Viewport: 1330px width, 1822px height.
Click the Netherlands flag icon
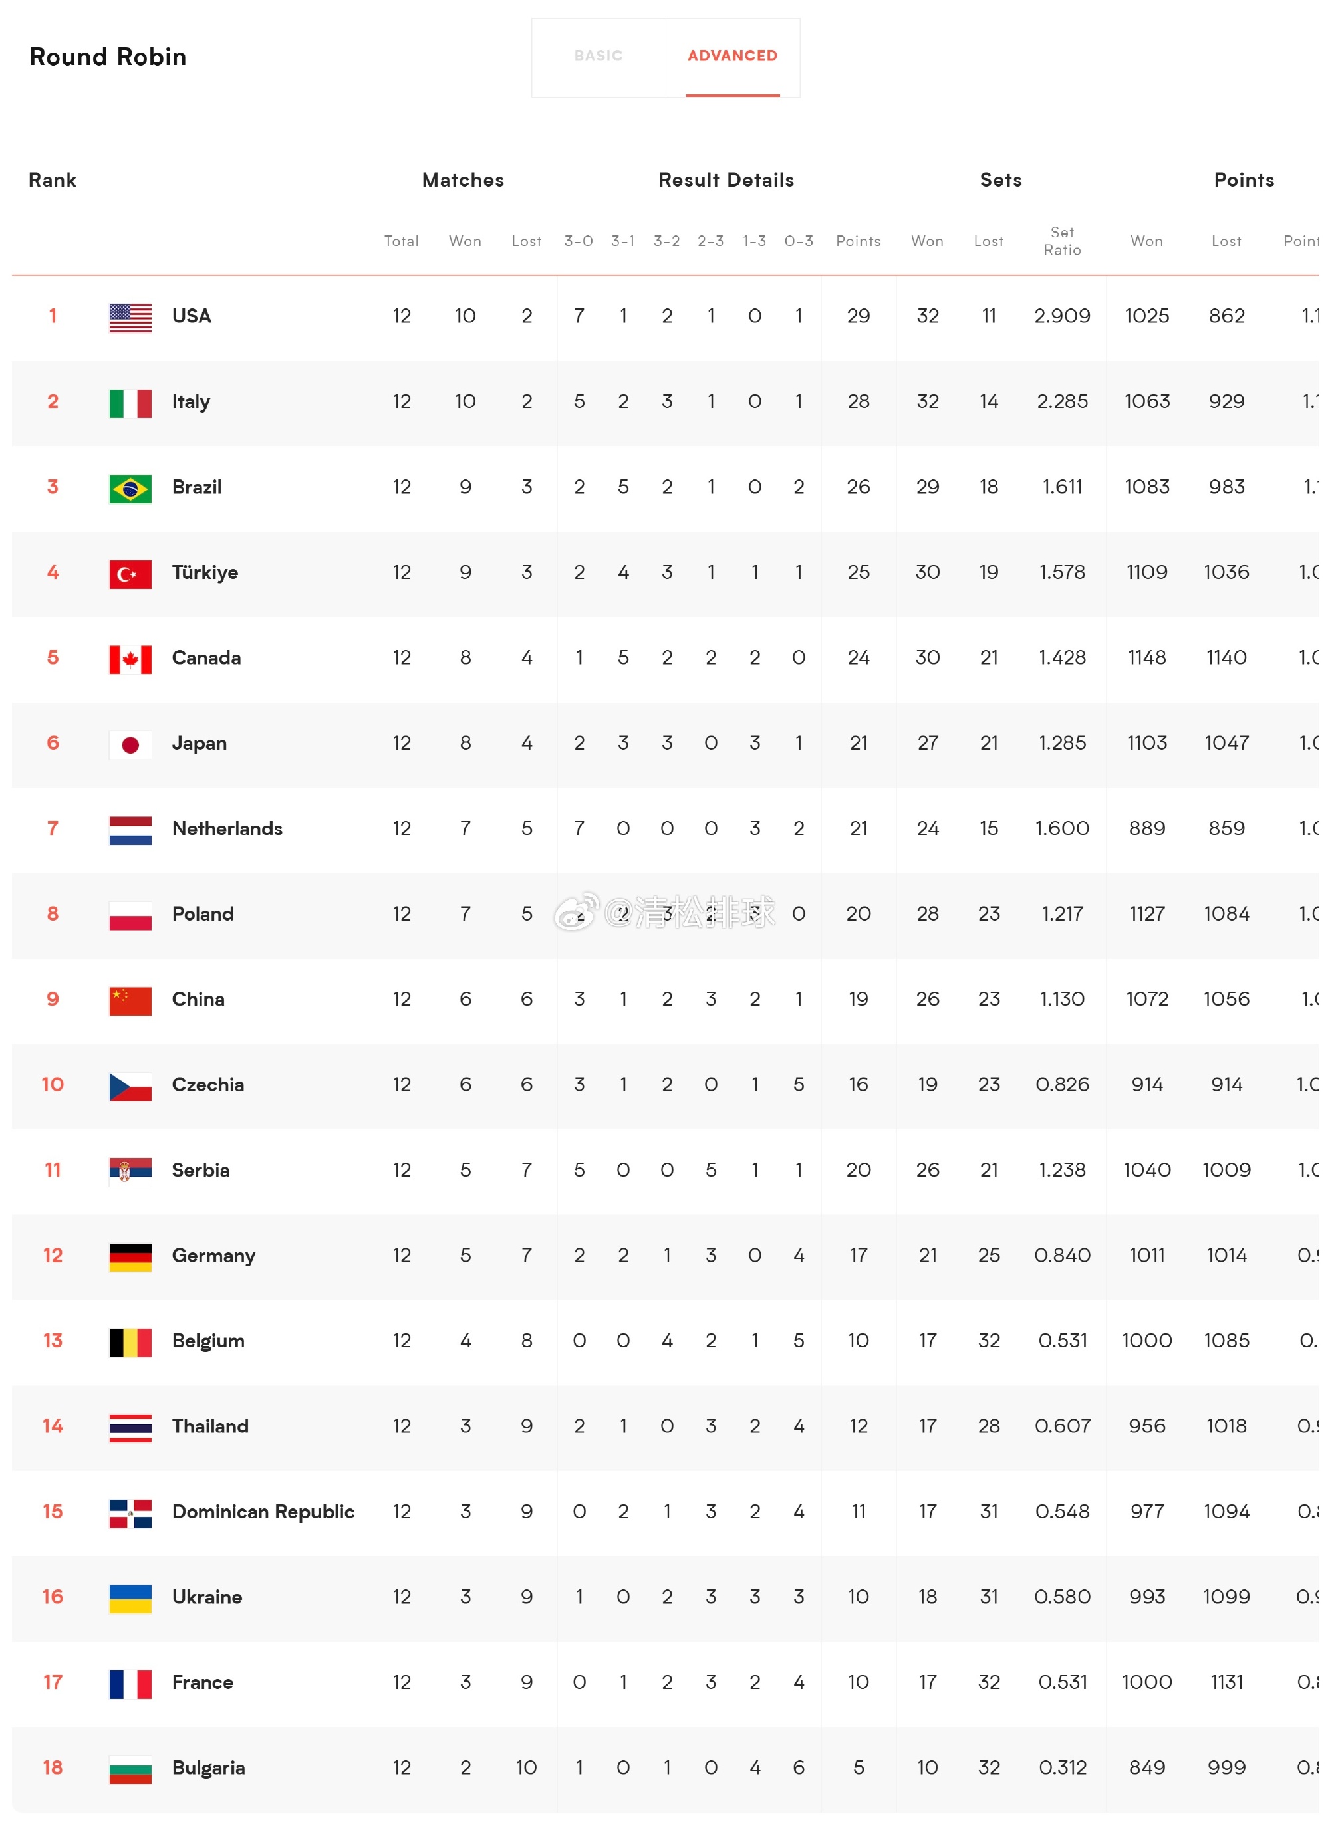(130, 830)
